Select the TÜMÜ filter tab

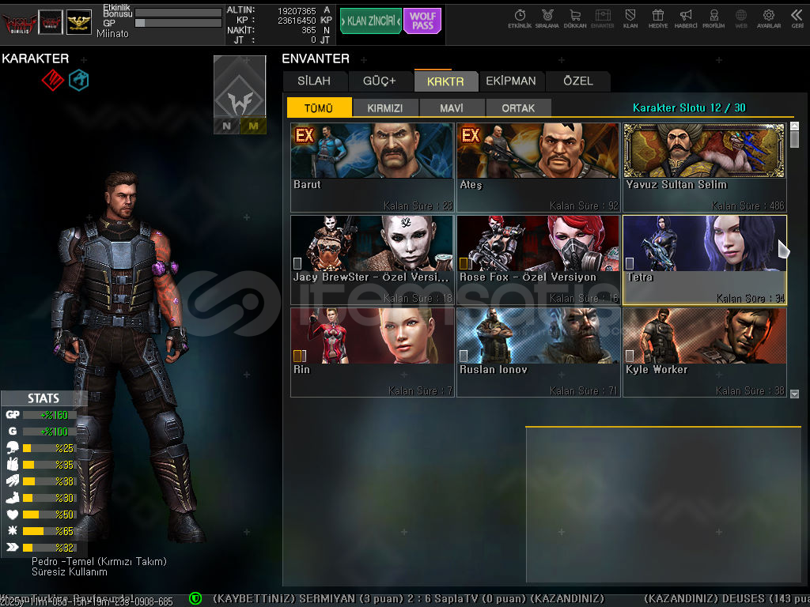tap(319, 107)
